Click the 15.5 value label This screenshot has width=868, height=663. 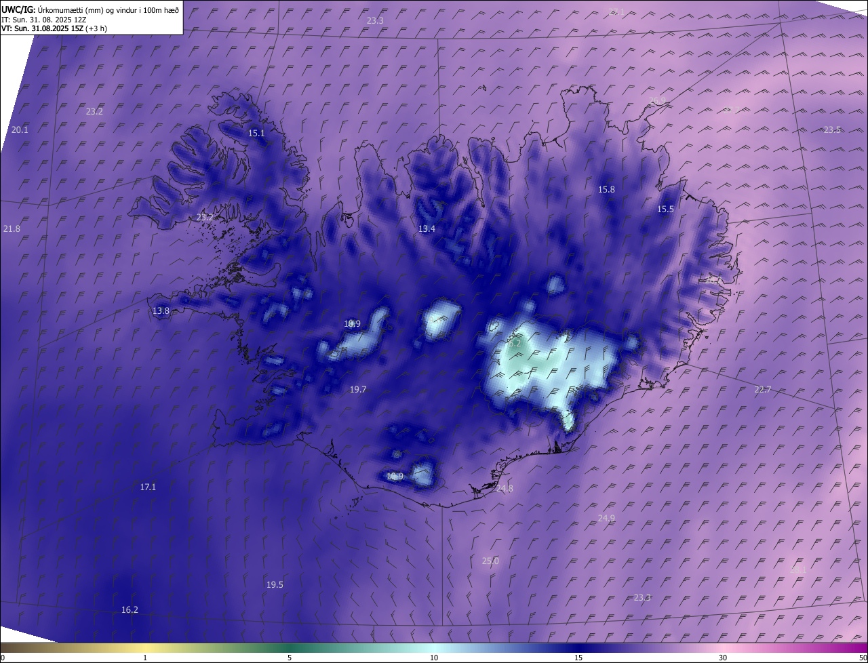[x=666, y=209]
